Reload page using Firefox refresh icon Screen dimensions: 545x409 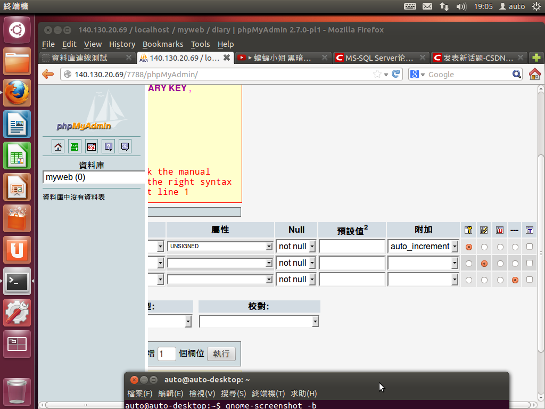click(x=395, y=75)
